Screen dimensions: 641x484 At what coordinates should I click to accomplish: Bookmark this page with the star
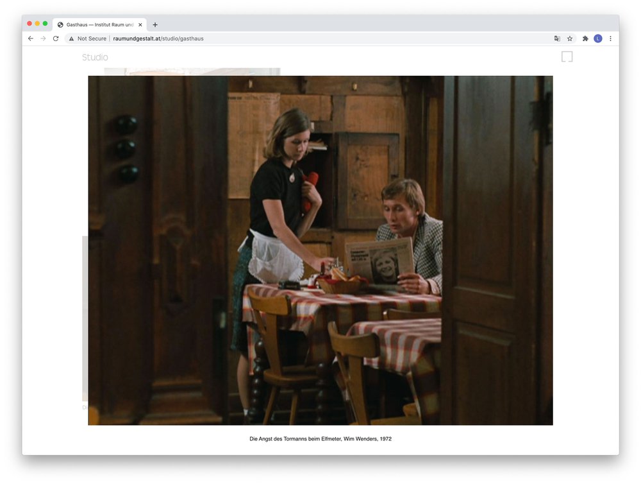click(x=569, y=39)
